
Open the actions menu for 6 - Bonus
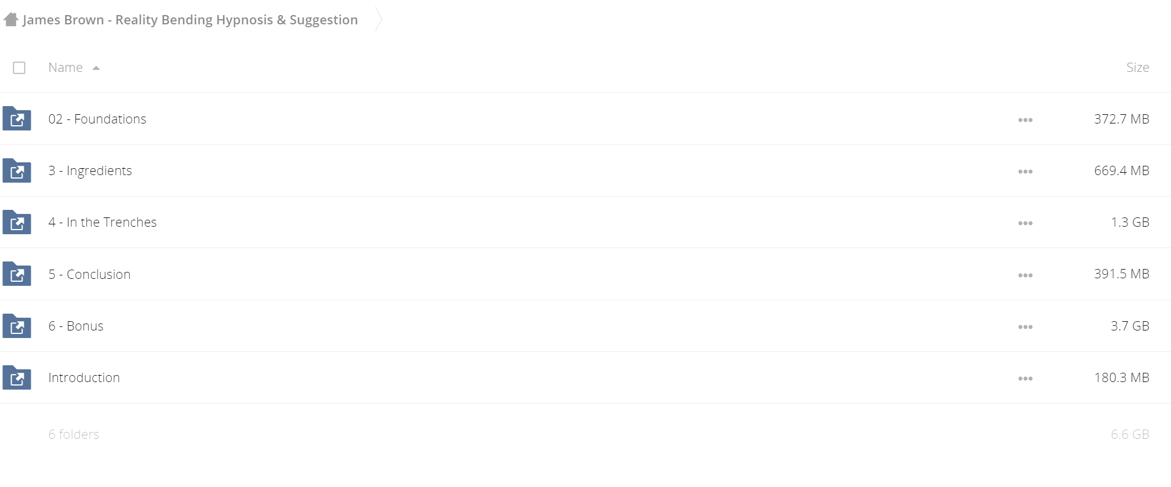point(1025,327)
